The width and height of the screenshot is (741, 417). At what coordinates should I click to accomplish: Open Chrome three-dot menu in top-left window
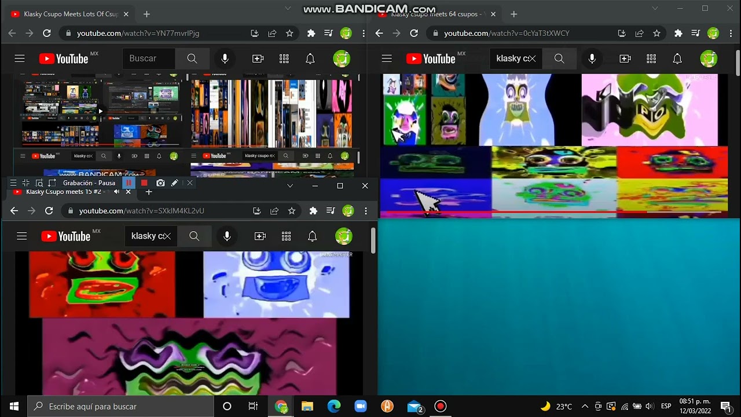(x=364, y=34)
